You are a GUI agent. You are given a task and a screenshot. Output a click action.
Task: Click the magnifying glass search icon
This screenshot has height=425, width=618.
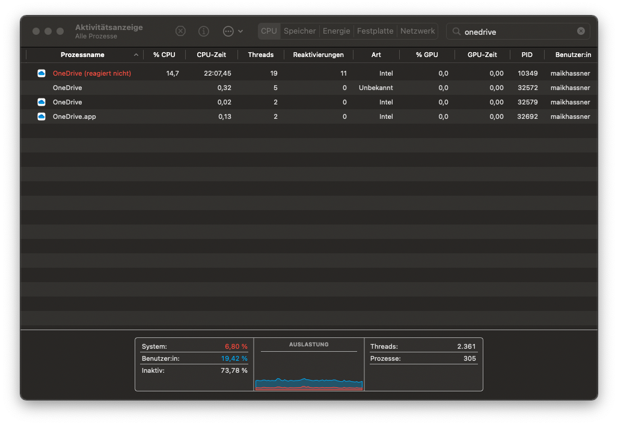click(457, 32)
